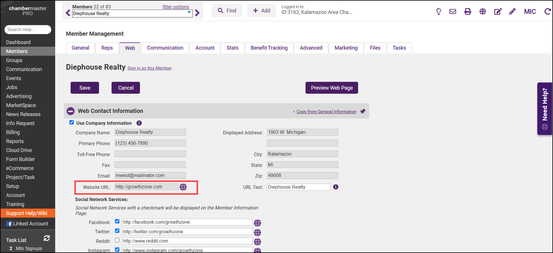Viewport: 553px width, 253px height.
Task: Click into the URL Text input field
Action: (x=298, y=187)
